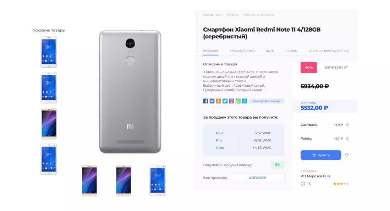Open the Отзывы tab
Viewport: 390px width, 211px height.
291,51
